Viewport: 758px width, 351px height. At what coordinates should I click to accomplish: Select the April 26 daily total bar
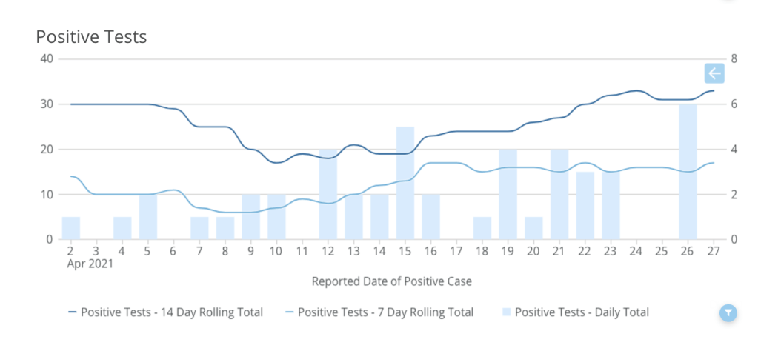[688, 172]
